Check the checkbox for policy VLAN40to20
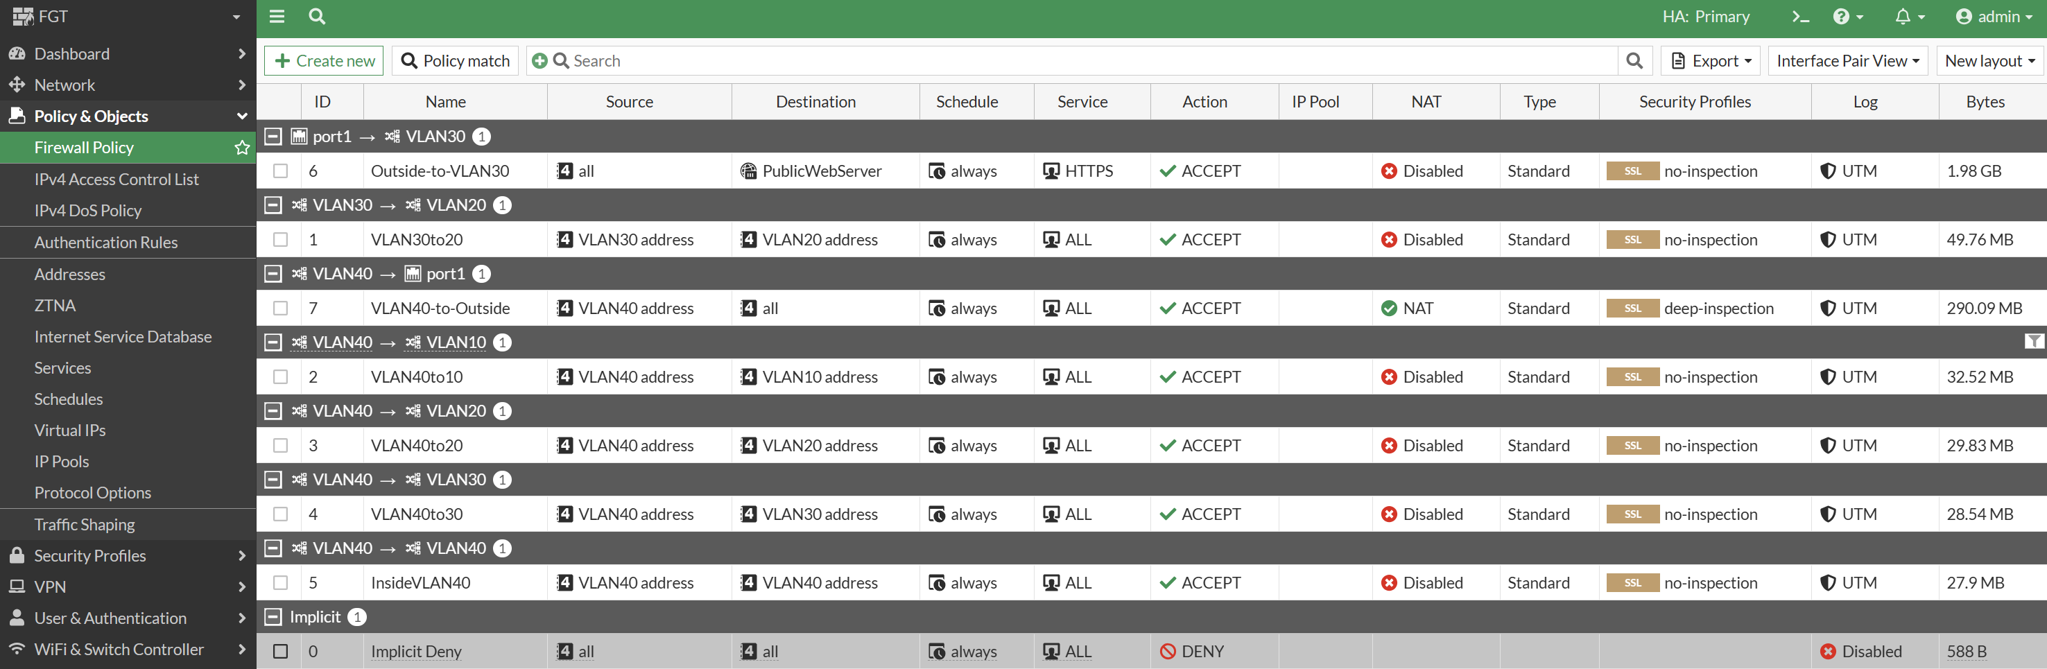 coord(279,445)
